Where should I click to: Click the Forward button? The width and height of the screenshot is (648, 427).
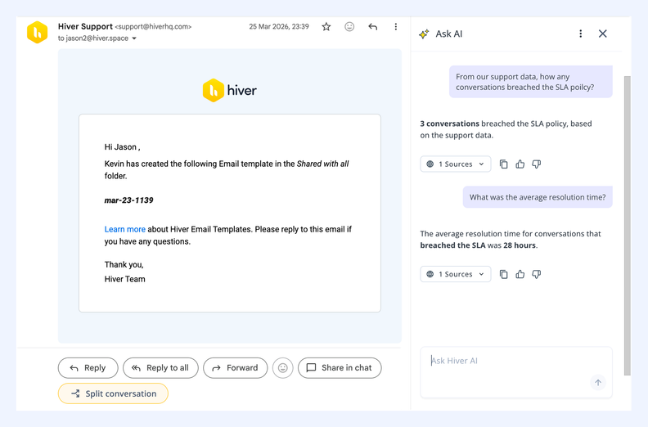click(235, 368)
